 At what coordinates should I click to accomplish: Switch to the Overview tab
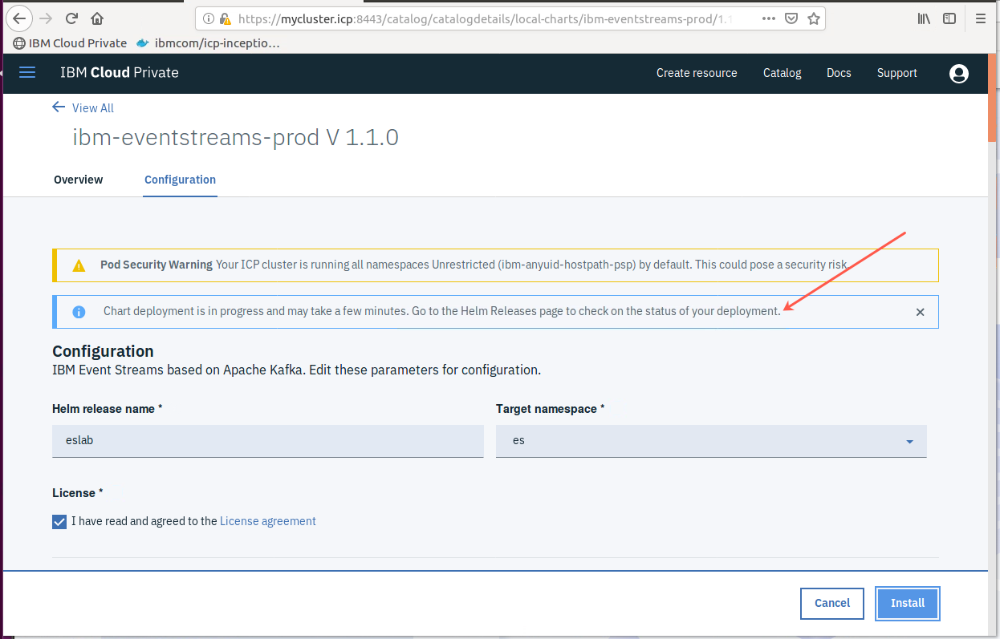(x=78, y=180)
